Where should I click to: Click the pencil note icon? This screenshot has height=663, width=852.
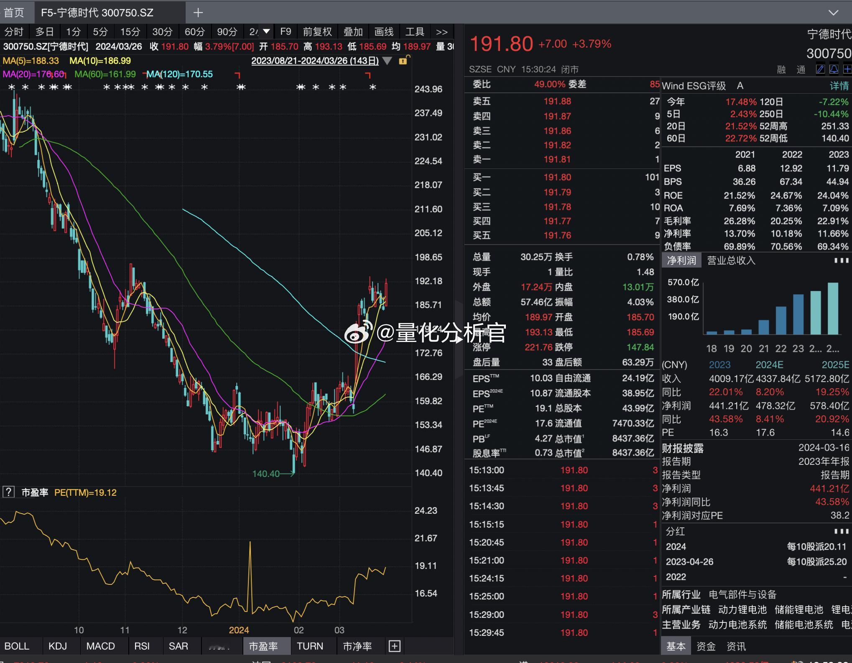pos(820,69)
